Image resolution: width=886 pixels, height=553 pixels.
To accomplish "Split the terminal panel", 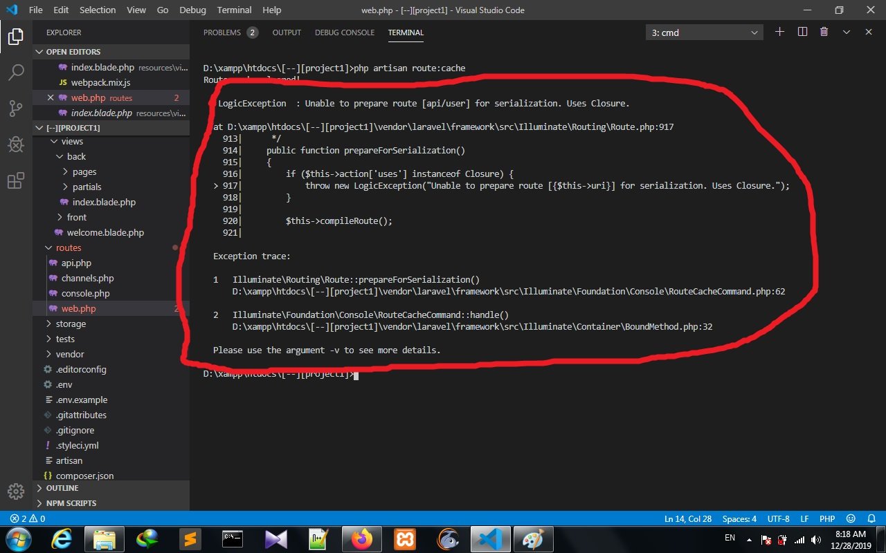I will coord(802,32).
